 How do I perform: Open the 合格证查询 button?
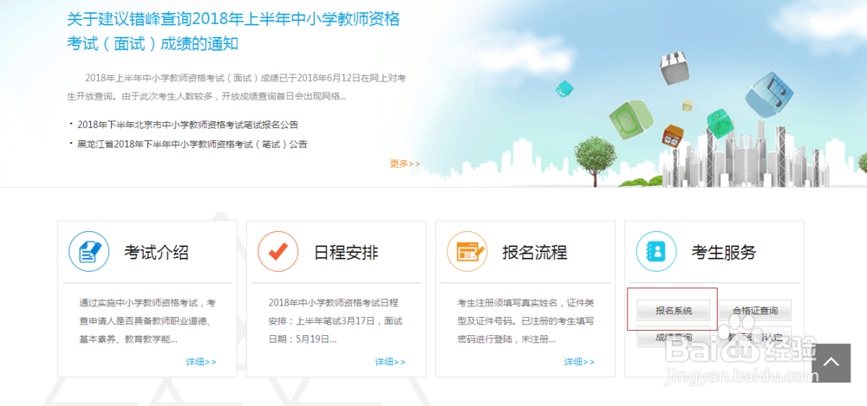click(x=754, y=311)
